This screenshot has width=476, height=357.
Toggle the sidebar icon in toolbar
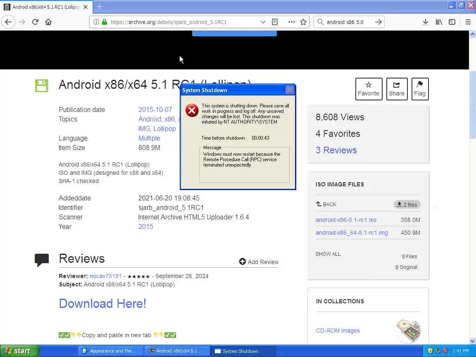452,22
